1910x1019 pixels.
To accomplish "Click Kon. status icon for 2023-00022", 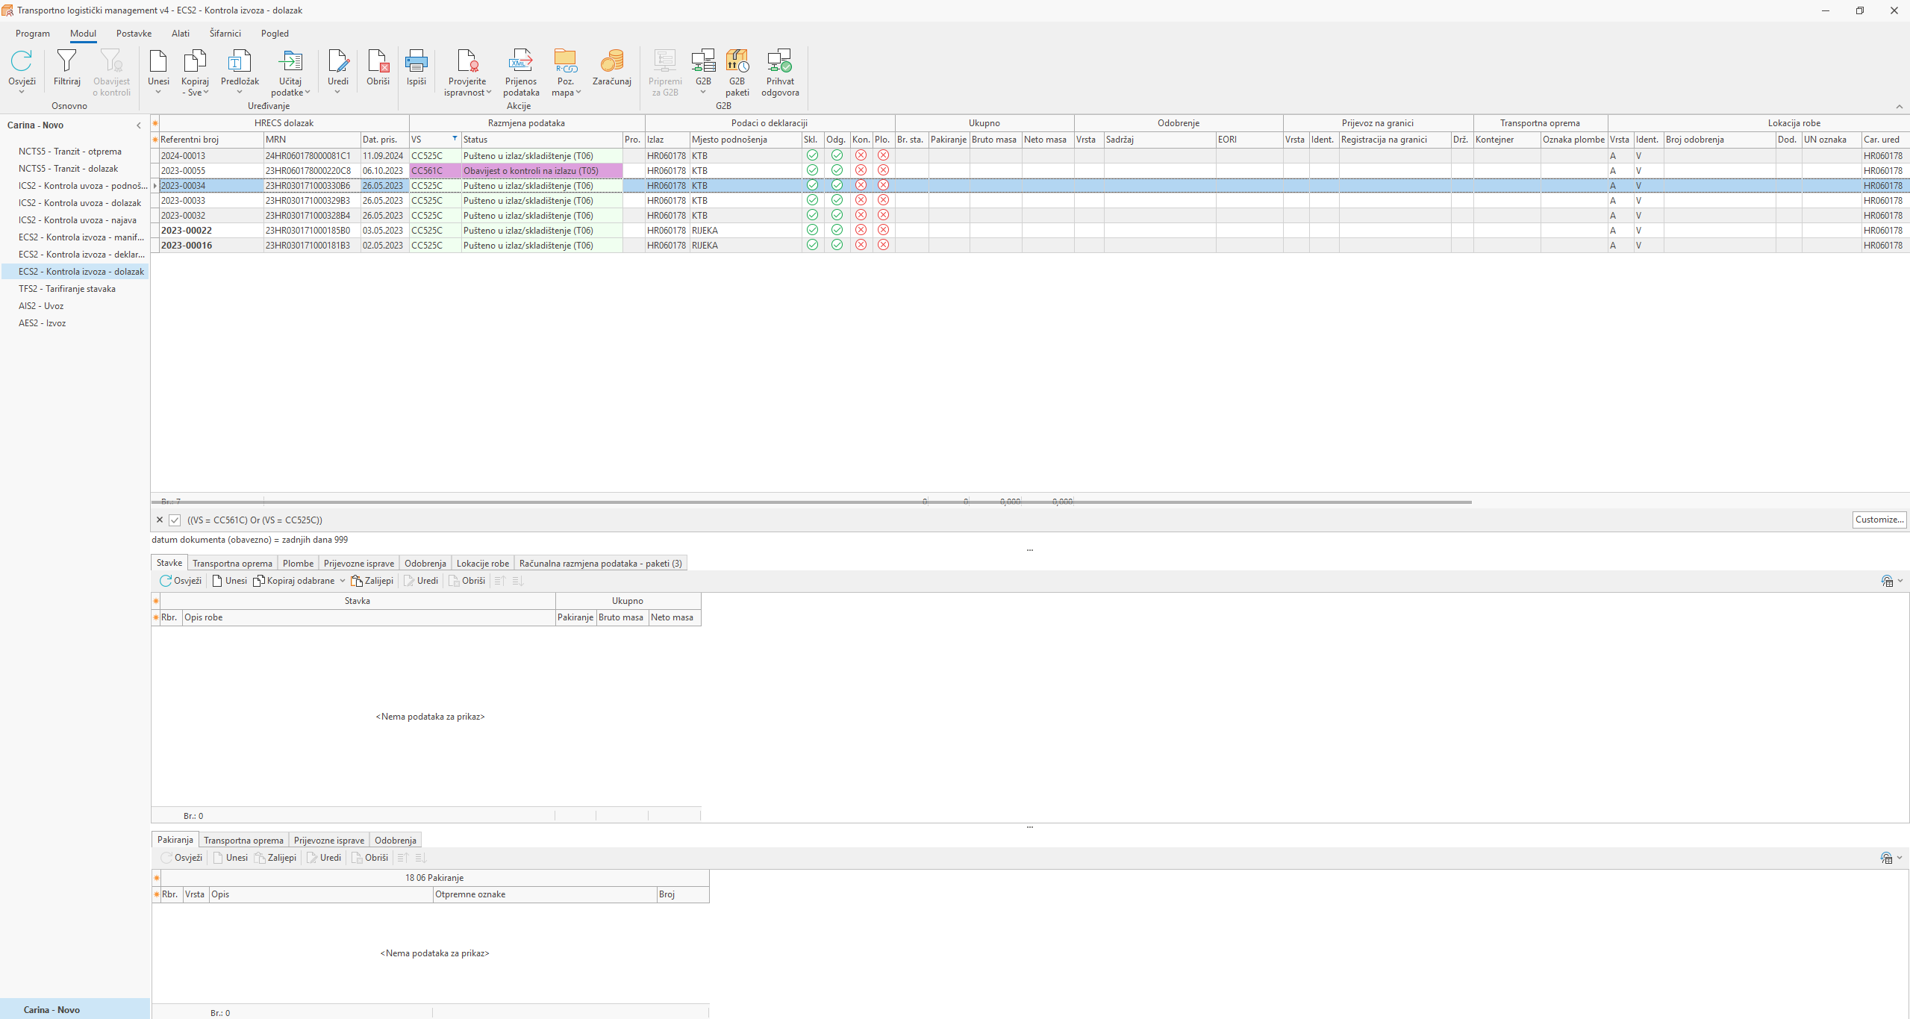I will [861, 230].
